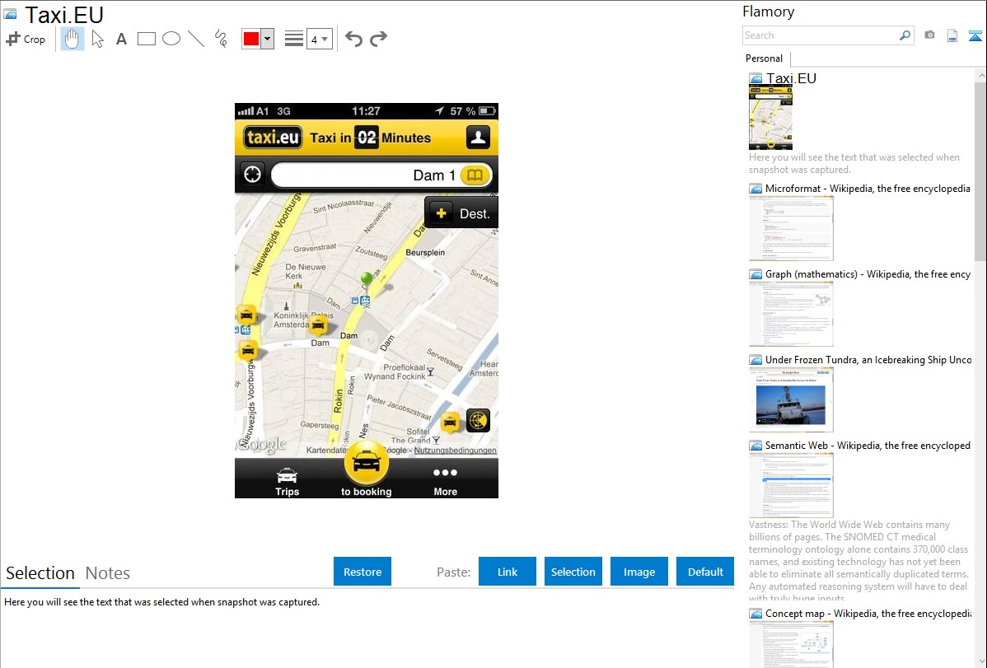The width and height of the screenshot is (987, 668).
Task: Click the radar globe icon on map
Action: pos(479,421)
